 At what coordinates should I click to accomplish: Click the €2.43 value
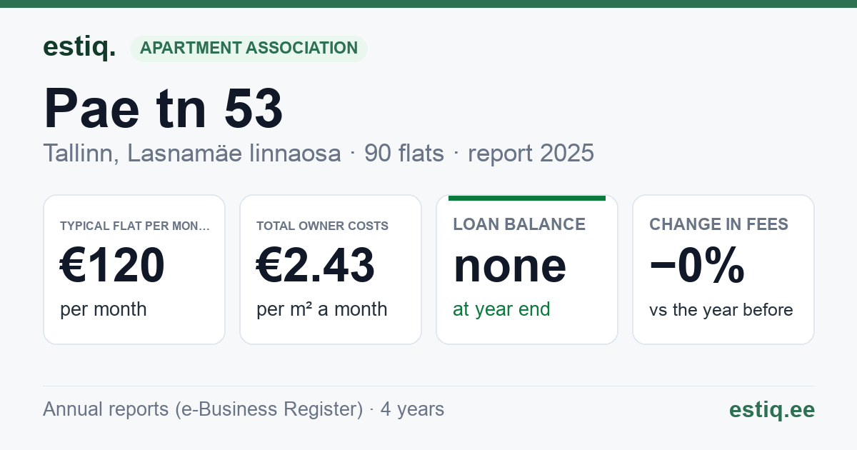click(315, 266)
